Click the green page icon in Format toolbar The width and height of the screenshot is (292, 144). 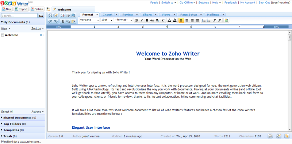tap(226, 20)
